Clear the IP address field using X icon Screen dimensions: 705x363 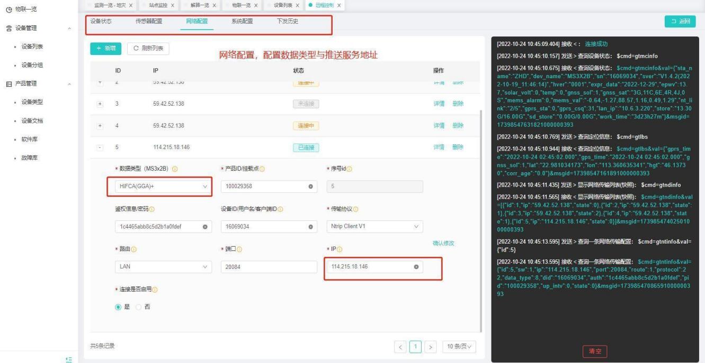click(x=416, y=266)
